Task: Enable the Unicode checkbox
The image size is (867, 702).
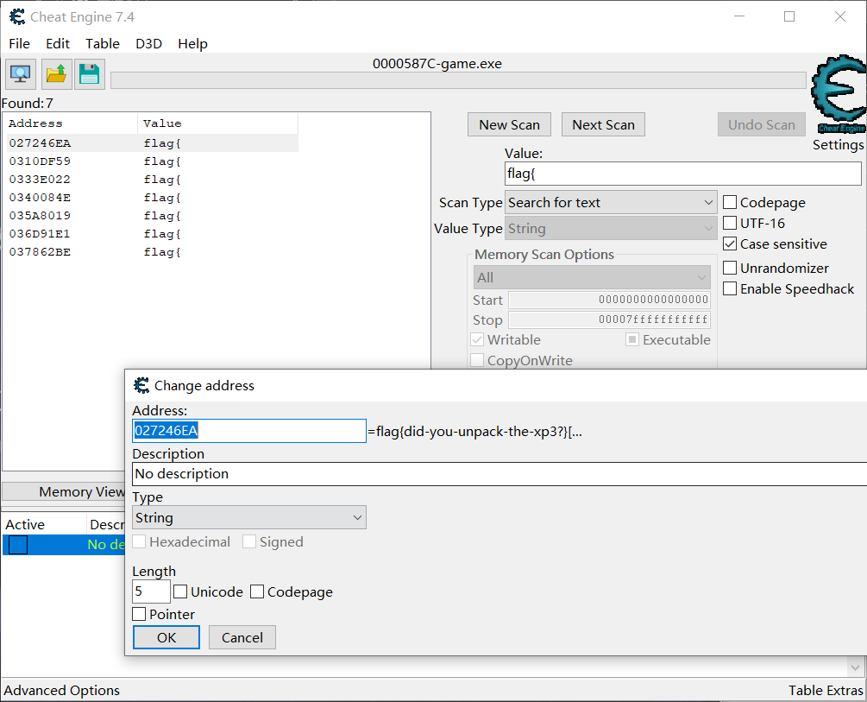Action: point(180,591)
